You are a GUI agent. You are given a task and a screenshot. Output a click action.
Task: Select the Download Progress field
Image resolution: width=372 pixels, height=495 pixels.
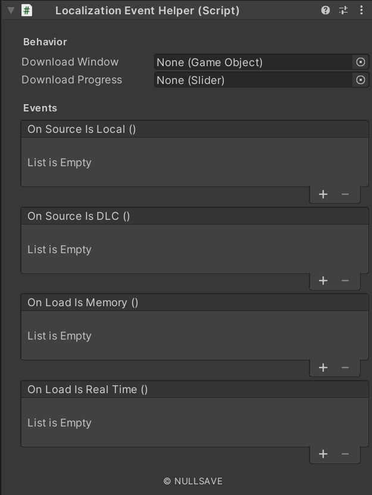click(250, 79)
